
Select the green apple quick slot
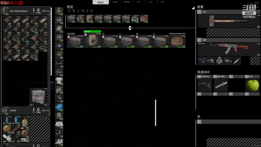pyautogui.click(x=252, y=85)
